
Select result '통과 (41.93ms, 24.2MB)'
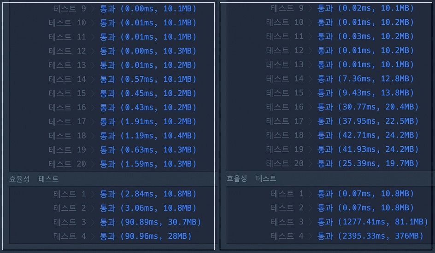368,149
